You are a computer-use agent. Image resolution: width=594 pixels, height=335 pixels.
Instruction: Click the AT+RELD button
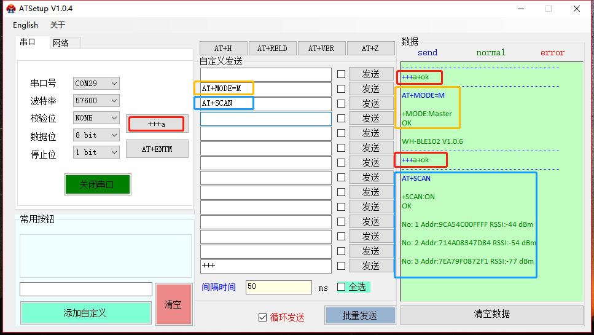pos(272,49)
